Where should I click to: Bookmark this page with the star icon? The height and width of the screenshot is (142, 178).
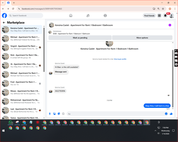coord(163,9)
